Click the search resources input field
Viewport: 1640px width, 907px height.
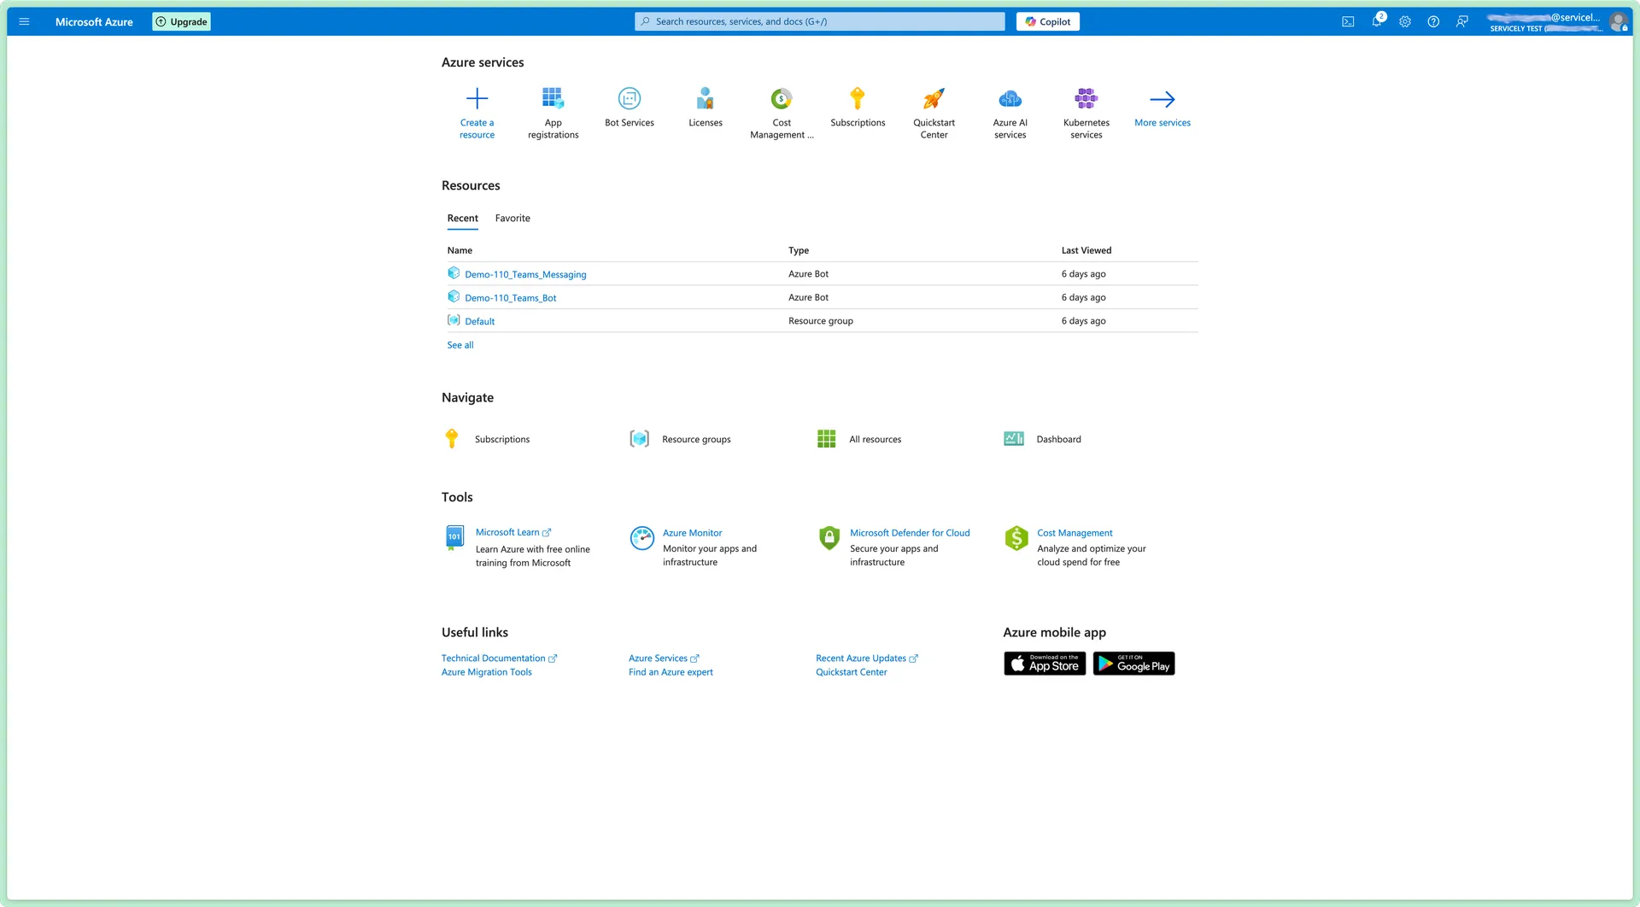click(819, 21)
